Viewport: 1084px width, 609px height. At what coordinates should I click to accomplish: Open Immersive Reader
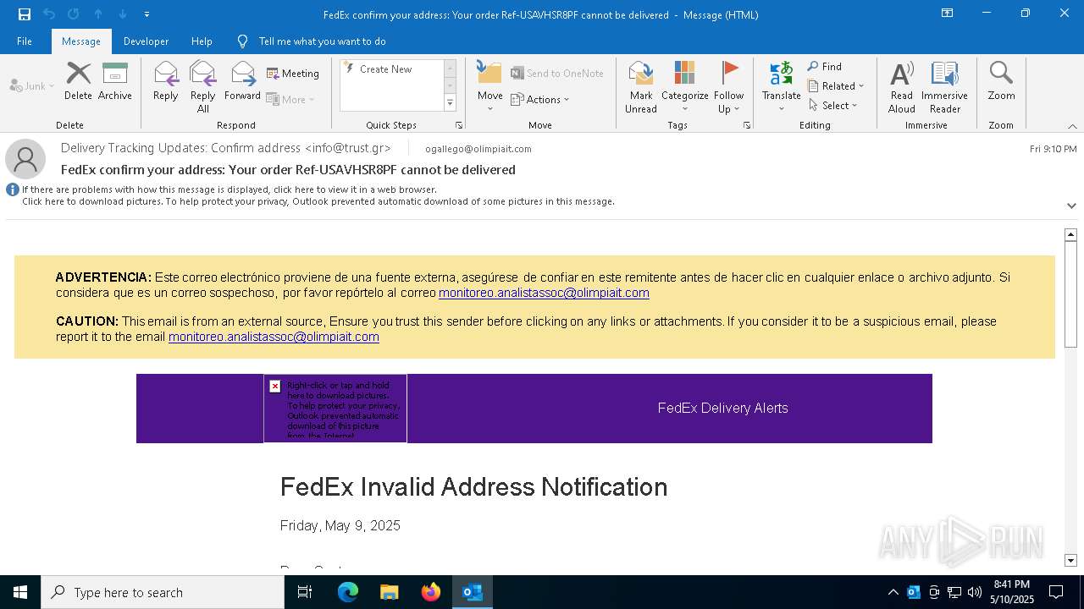coord(944,87)
